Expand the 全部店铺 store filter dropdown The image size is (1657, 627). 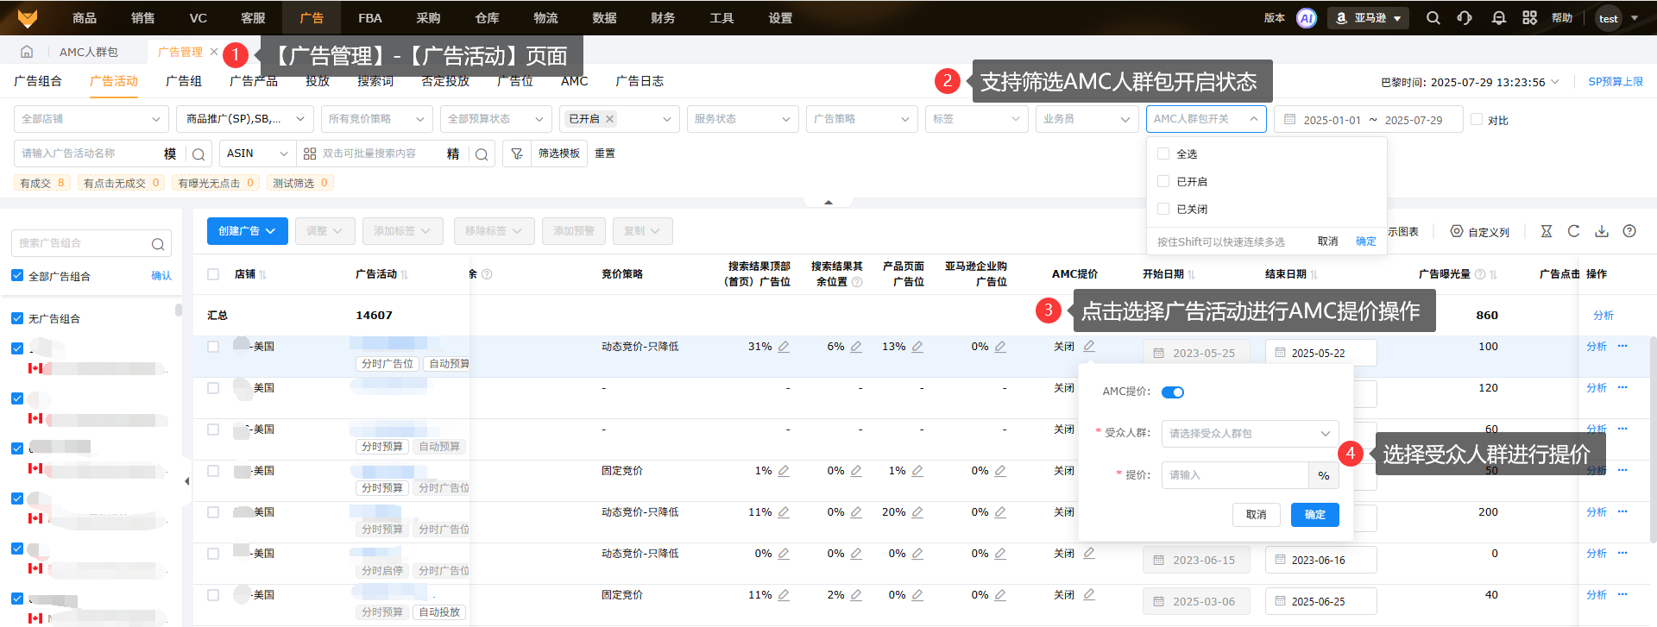click(x=91, y=119)
